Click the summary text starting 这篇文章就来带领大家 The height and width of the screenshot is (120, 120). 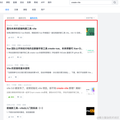click(45, 92)
